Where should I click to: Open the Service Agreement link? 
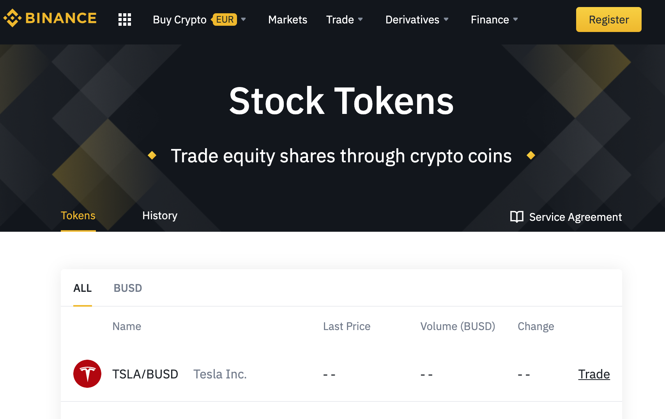pos(575,217)
